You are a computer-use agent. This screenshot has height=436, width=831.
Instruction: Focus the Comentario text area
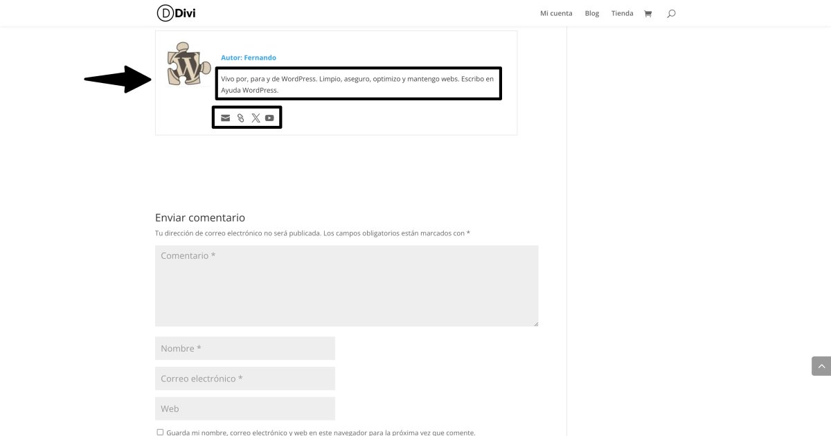click(346, 286)
